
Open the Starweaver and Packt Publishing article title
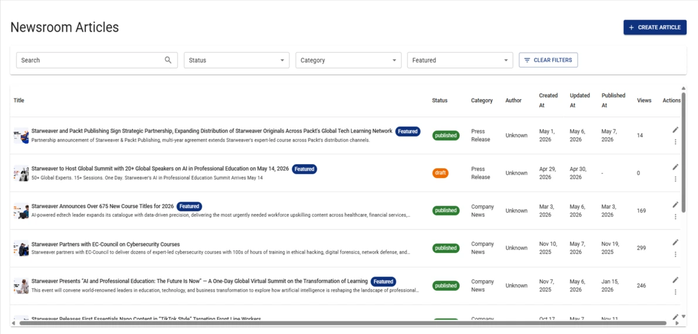tap(212, 131)
